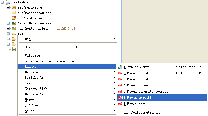Expand the JRE System Library node
Screen dimensions: 208x116
(8, 28)
